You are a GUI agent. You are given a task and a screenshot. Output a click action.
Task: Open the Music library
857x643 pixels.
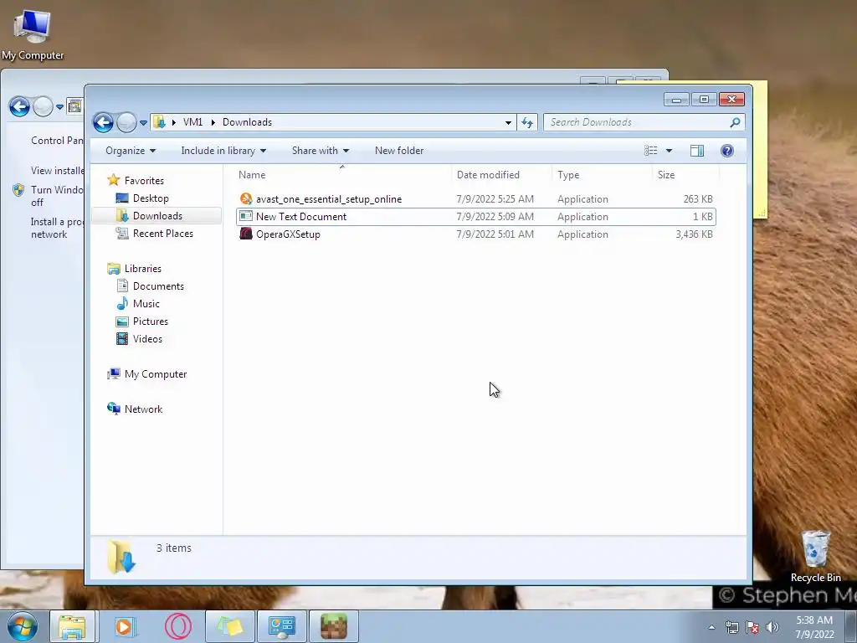click(x=146, y=303)
